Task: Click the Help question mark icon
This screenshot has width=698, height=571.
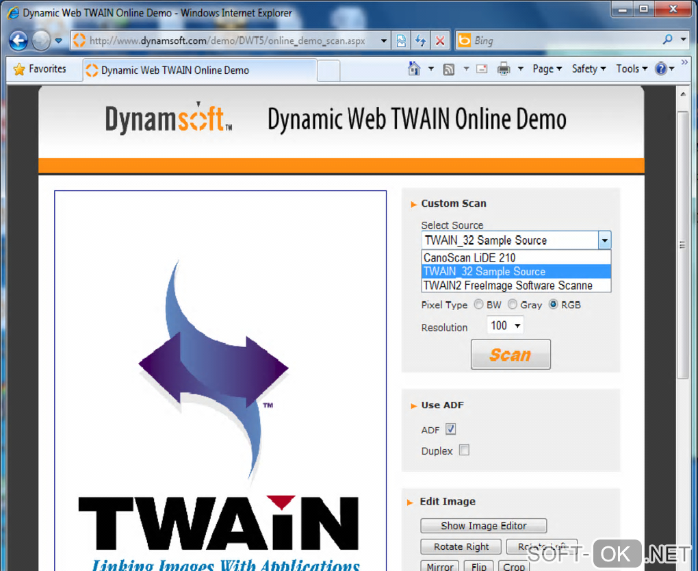Action: point(661,69)
